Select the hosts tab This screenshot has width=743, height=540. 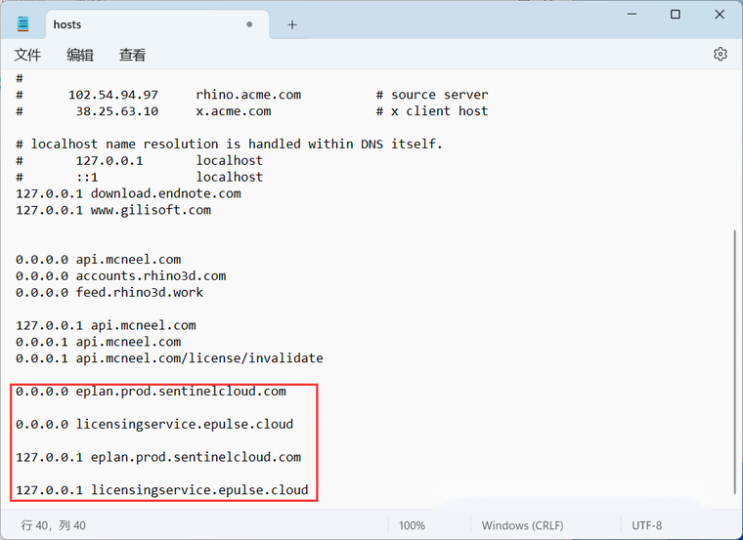[x=157, y=24]
